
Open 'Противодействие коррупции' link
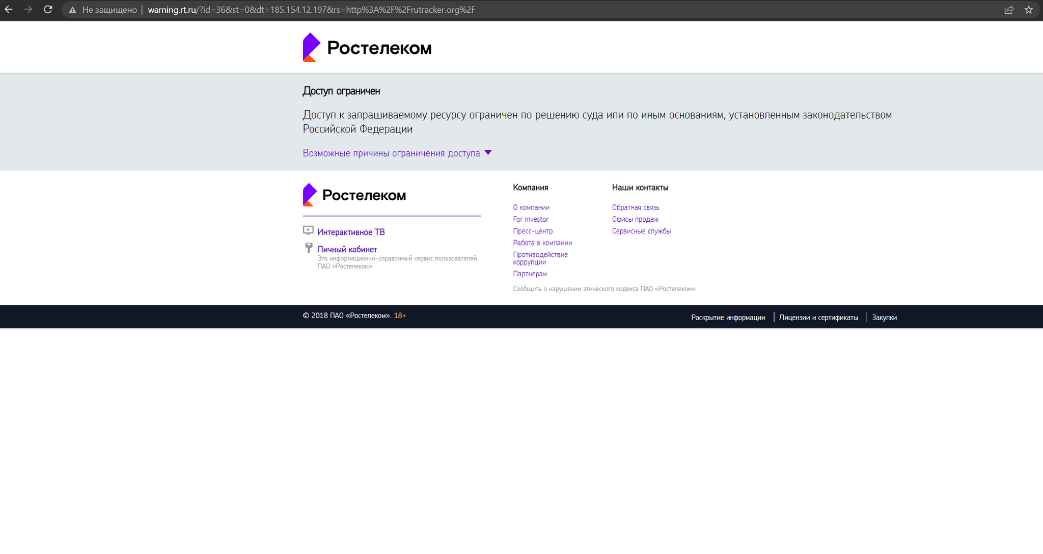(540, 258)
